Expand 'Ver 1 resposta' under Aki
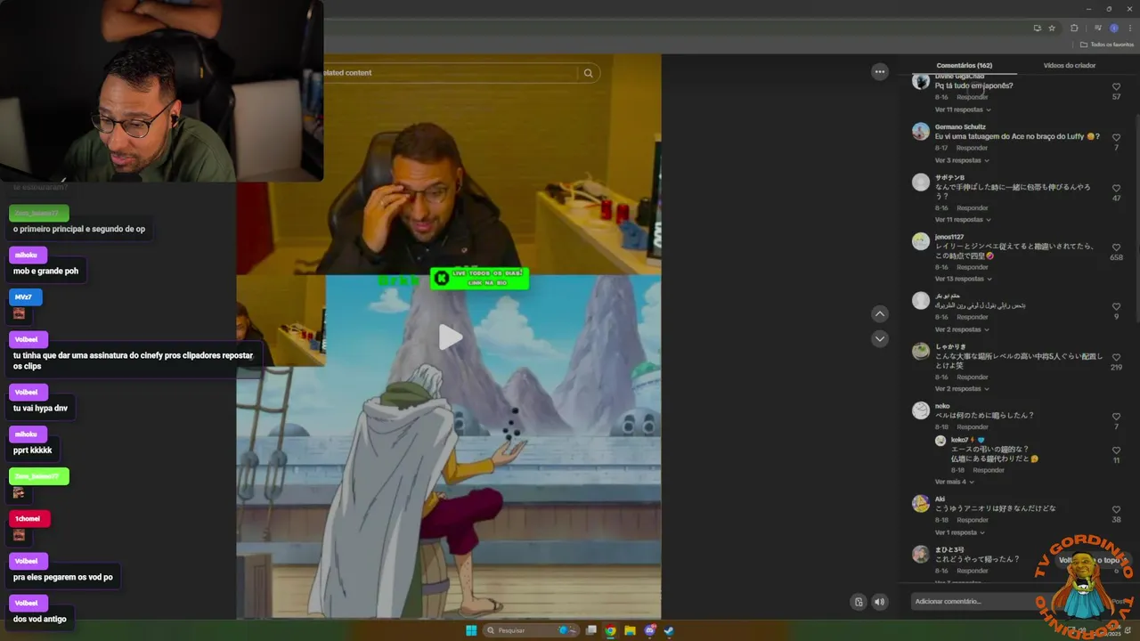The image size is (1140, 641). (x=959, y=532)
